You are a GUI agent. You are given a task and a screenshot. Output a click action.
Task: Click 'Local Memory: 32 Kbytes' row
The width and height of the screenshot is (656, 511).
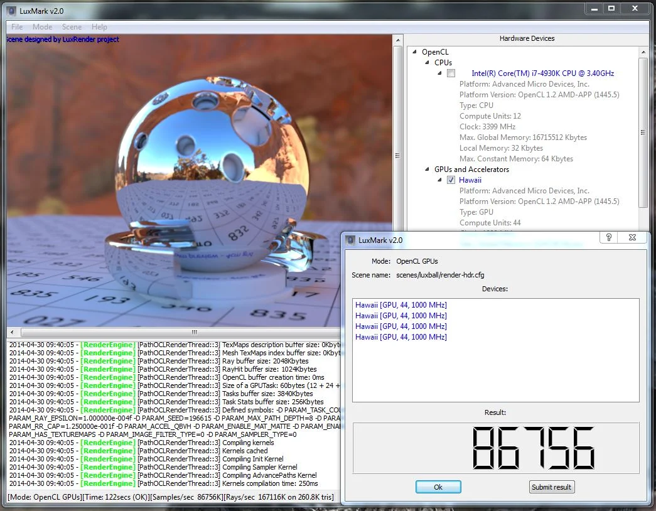pyautogui.click(x=501, y=148)
